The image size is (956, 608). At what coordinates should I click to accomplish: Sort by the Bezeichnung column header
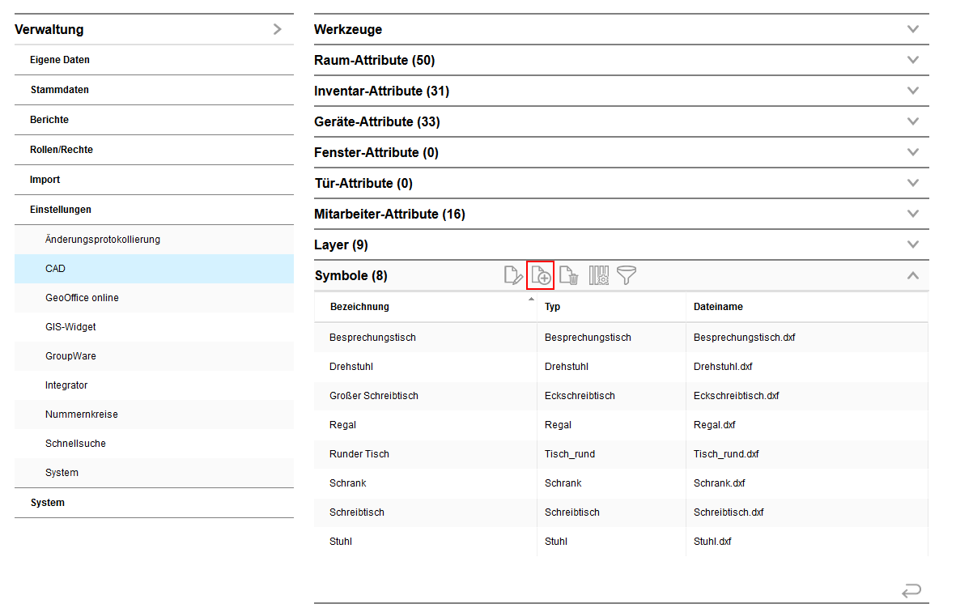click(x=359, y=307)
